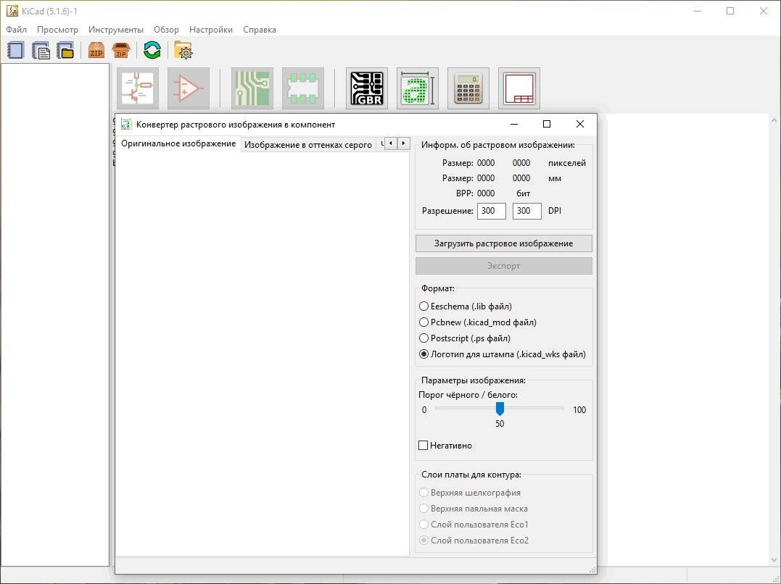Minimize the converter dialog window
781x584 pixels.
coord(514,124)
